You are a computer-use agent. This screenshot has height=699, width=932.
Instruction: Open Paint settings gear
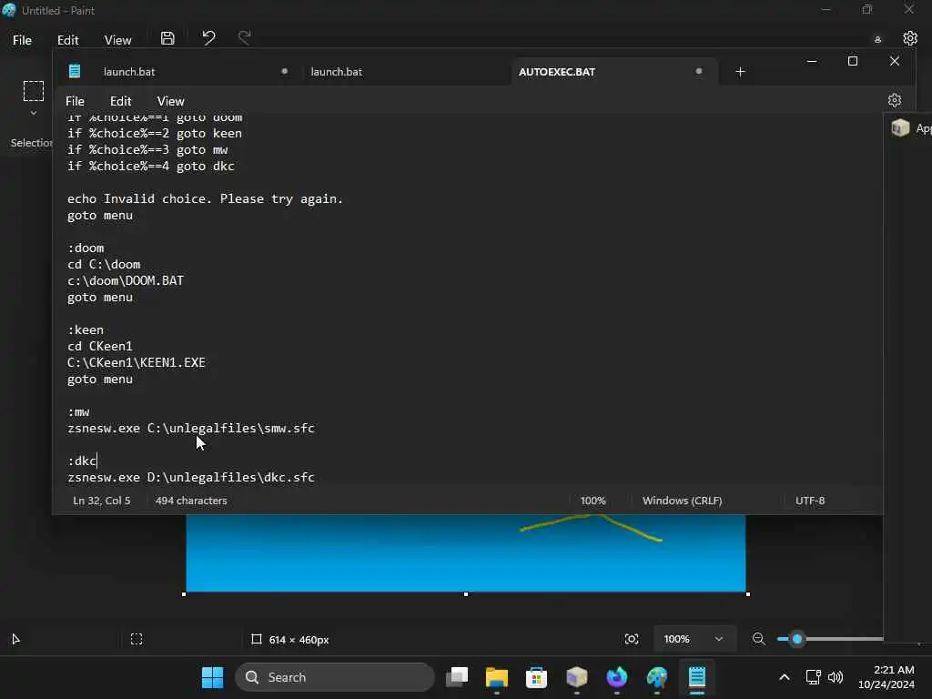point(910,38)
